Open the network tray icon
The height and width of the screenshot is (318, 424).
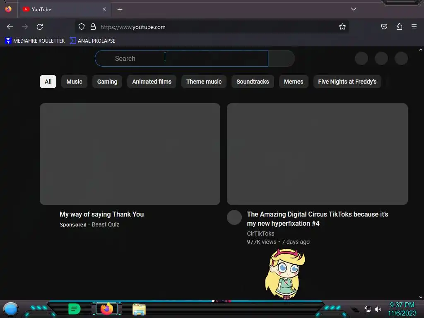[x=368, y=309]
